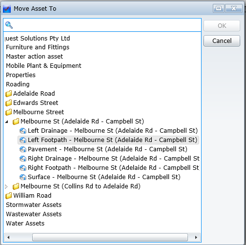This screenshot has height=245, width=246.
Task: Click the Left Drainage asset icon
Action: point(23,131)
